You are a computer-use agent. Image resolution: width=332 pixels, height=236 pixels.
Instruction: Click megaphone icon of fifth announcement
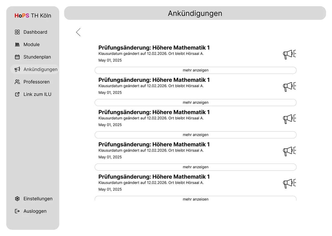tap(289, 183)
